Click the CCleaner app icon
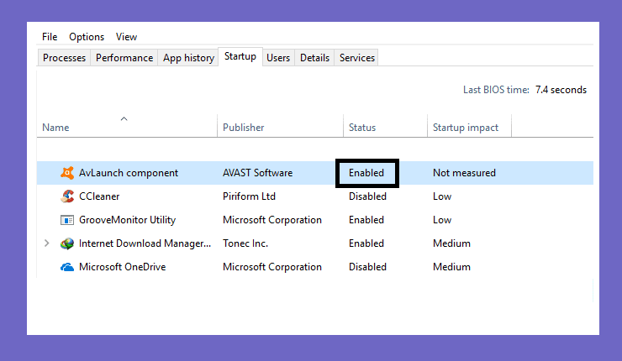Viewport: 622px width, 361px height. tap(67, 196)
